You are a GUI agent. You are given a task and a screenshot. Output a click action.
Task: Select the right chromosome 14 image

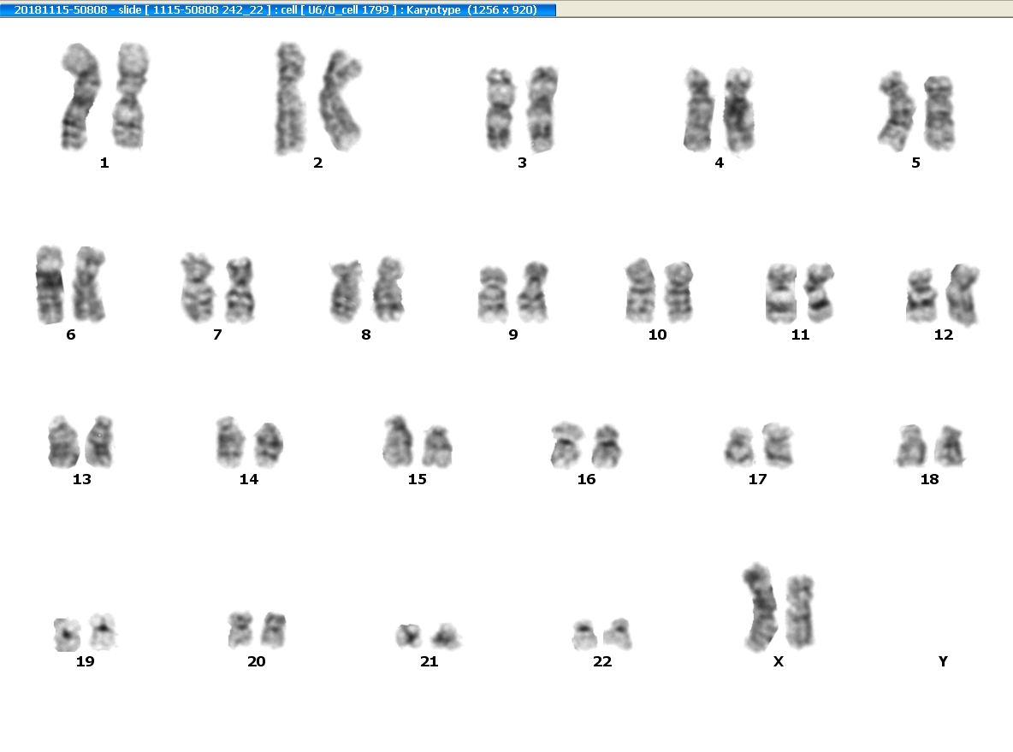pos(268,445)
